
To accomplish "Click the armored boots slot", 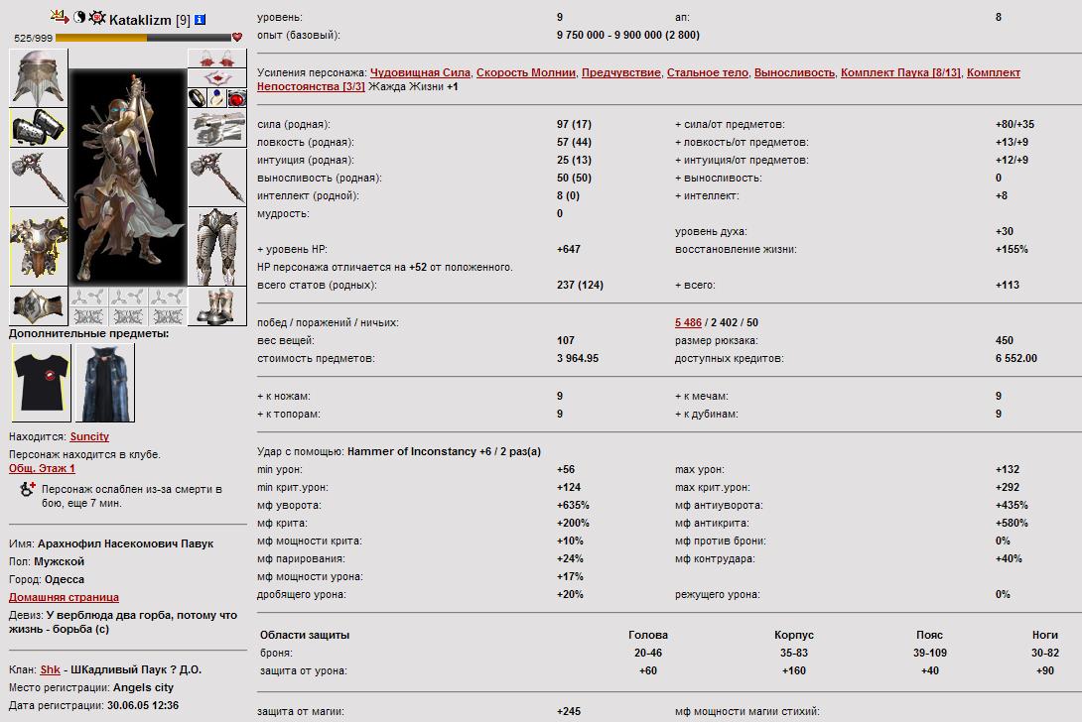I will [x=216, y=306].
